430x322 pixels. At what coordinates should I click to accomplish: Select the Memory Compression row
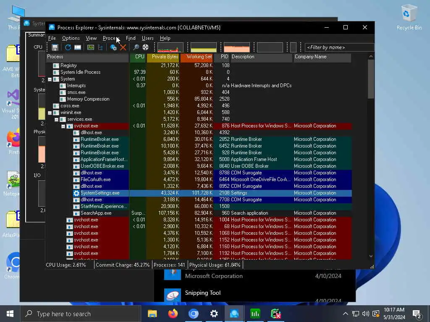coord(199,99)
